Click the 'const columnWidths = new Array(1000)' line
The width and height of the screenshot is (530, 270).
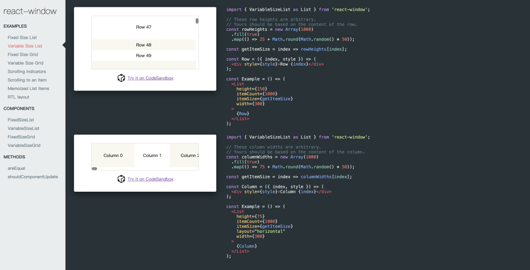tap(272, 157)
